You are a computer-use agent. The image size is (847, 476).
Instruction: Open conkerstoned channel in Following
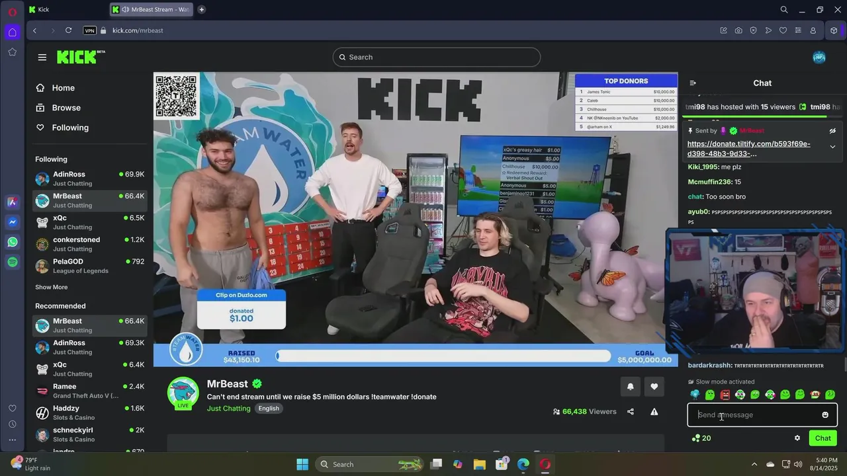pyautogui.click(x=89, y=244)
